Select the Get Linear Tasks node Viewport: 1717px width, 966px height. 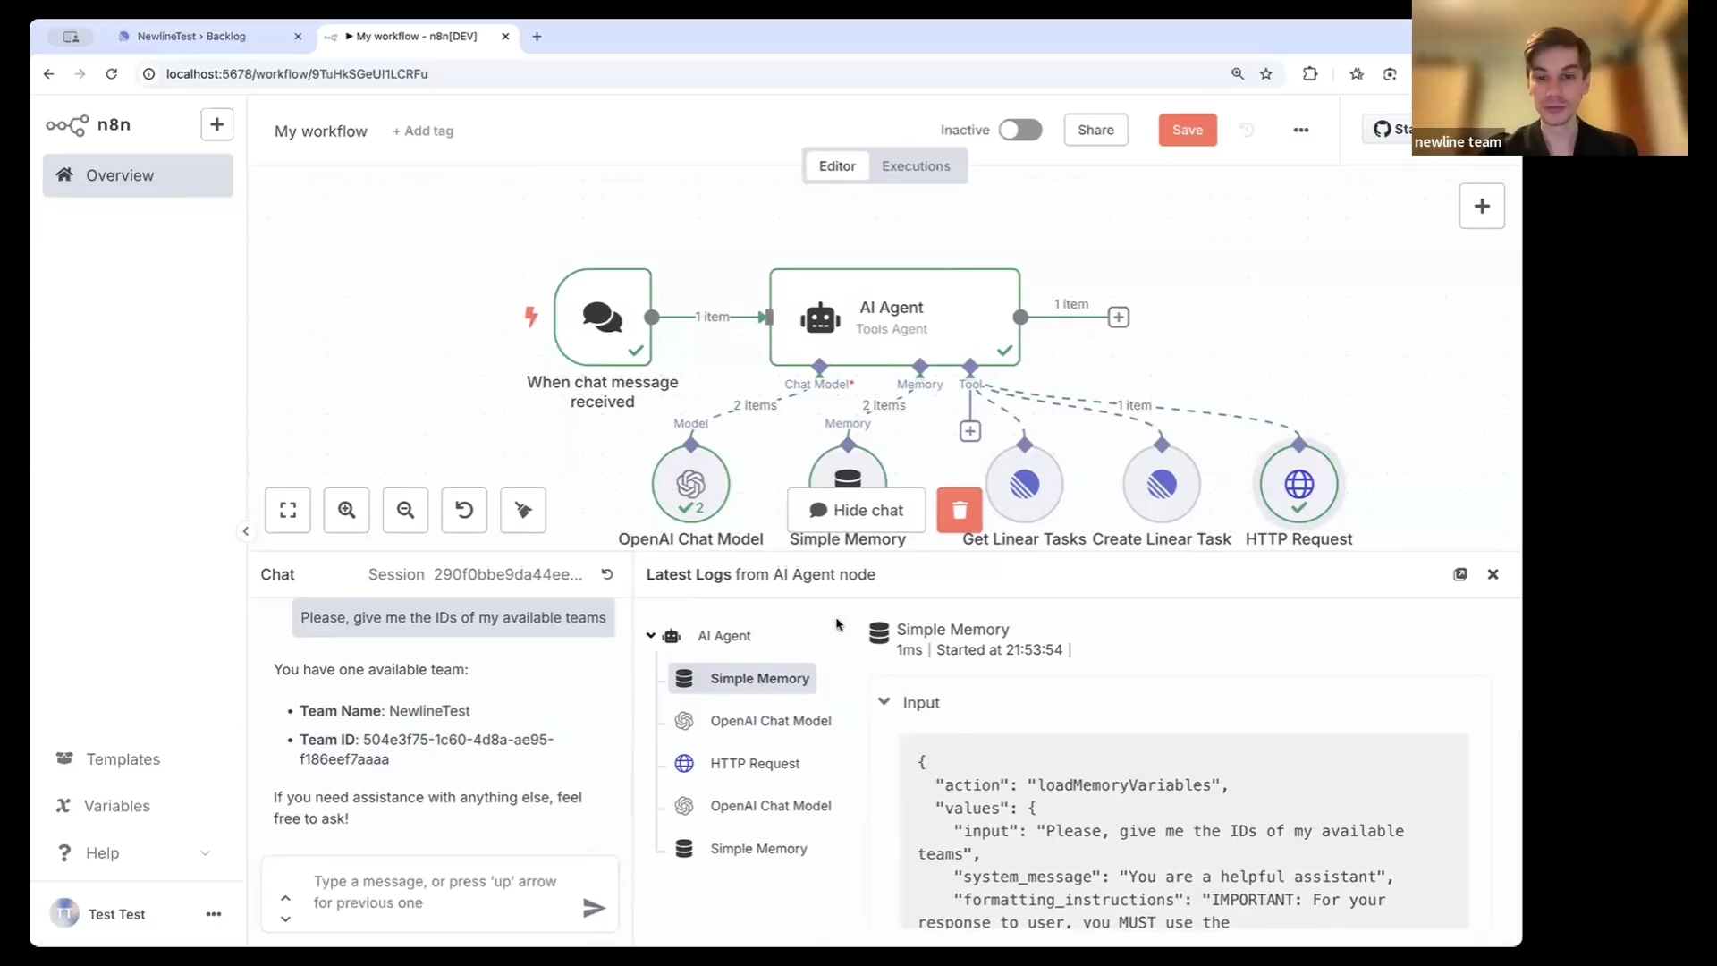[1024, 484]
